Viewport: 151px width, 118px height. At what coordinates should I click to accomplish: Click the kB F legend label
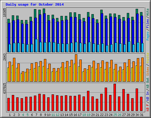pyautogui.click(x=148, y=108)
